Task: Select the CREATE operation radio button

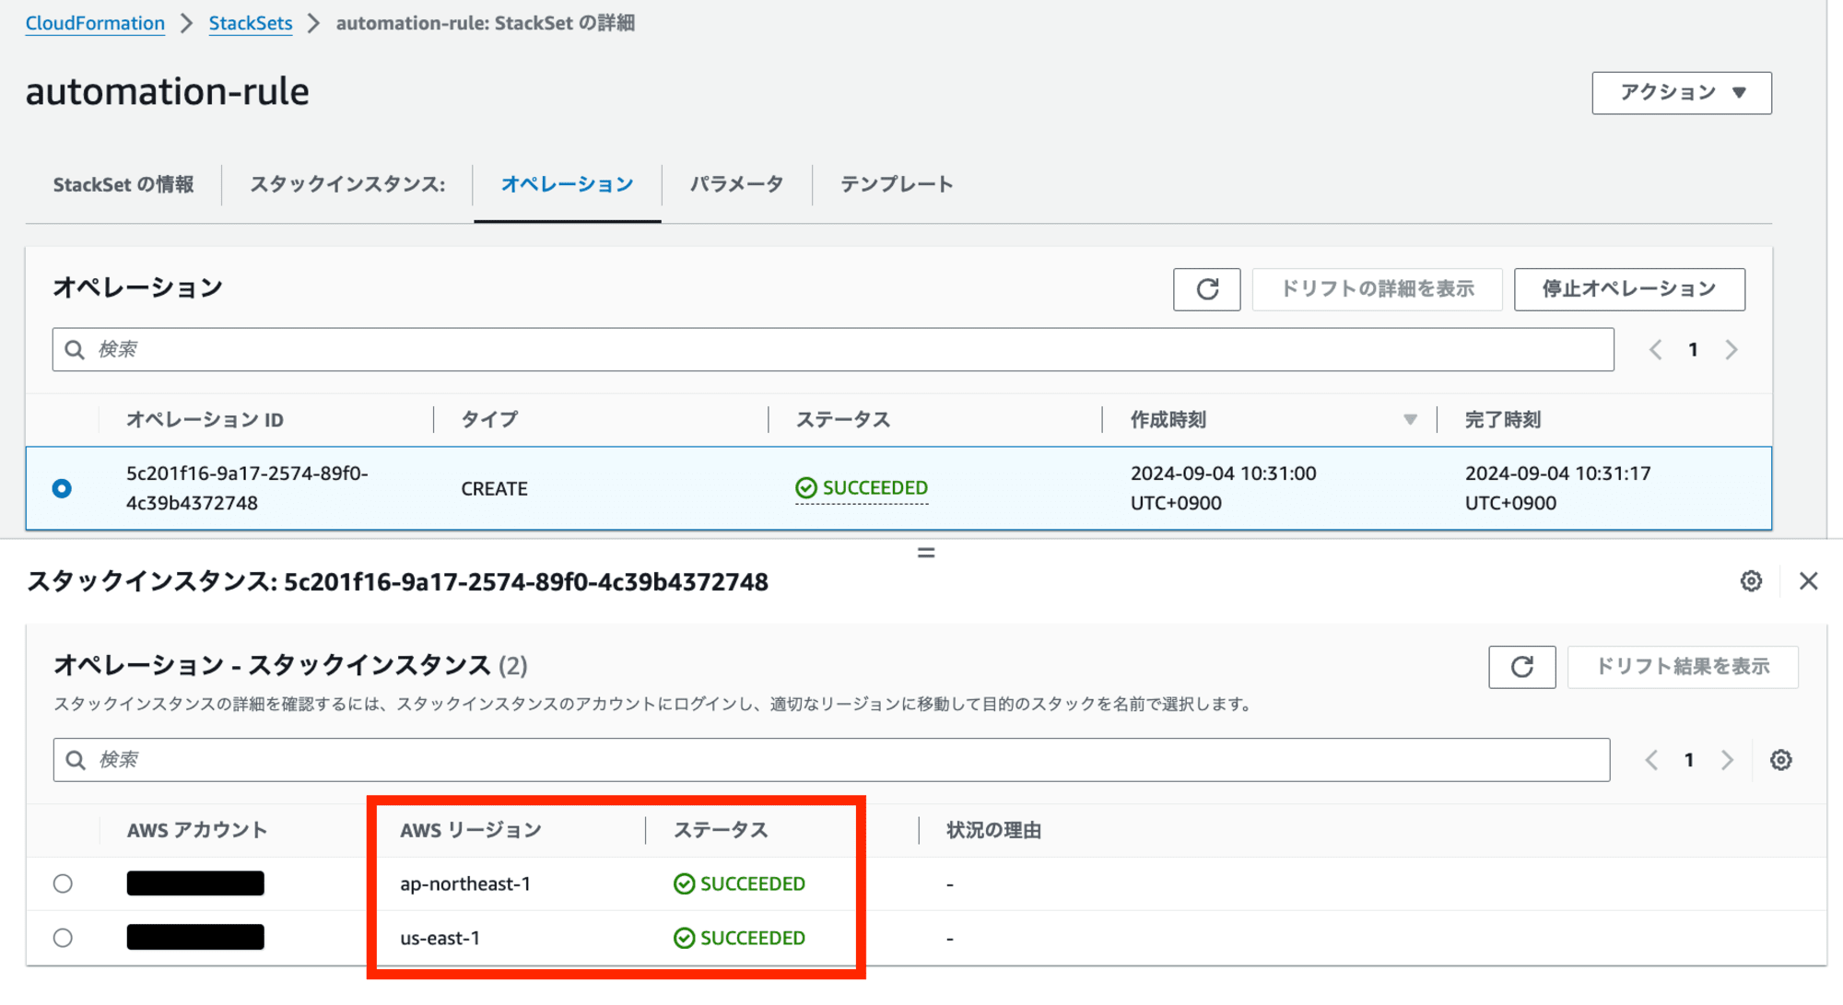Action: click(62, 488)
